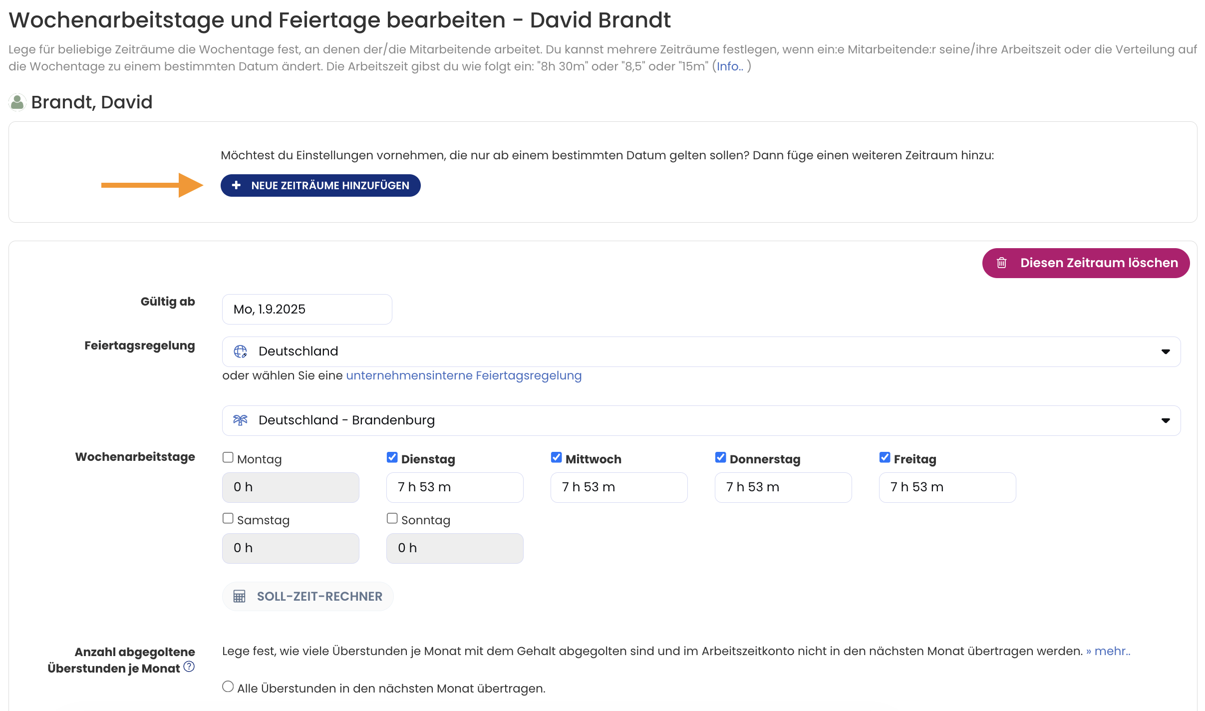Click the plus icon in Neue Zeiträume button
Viewport: 1205px width, 711px height.
pos(237,185)
